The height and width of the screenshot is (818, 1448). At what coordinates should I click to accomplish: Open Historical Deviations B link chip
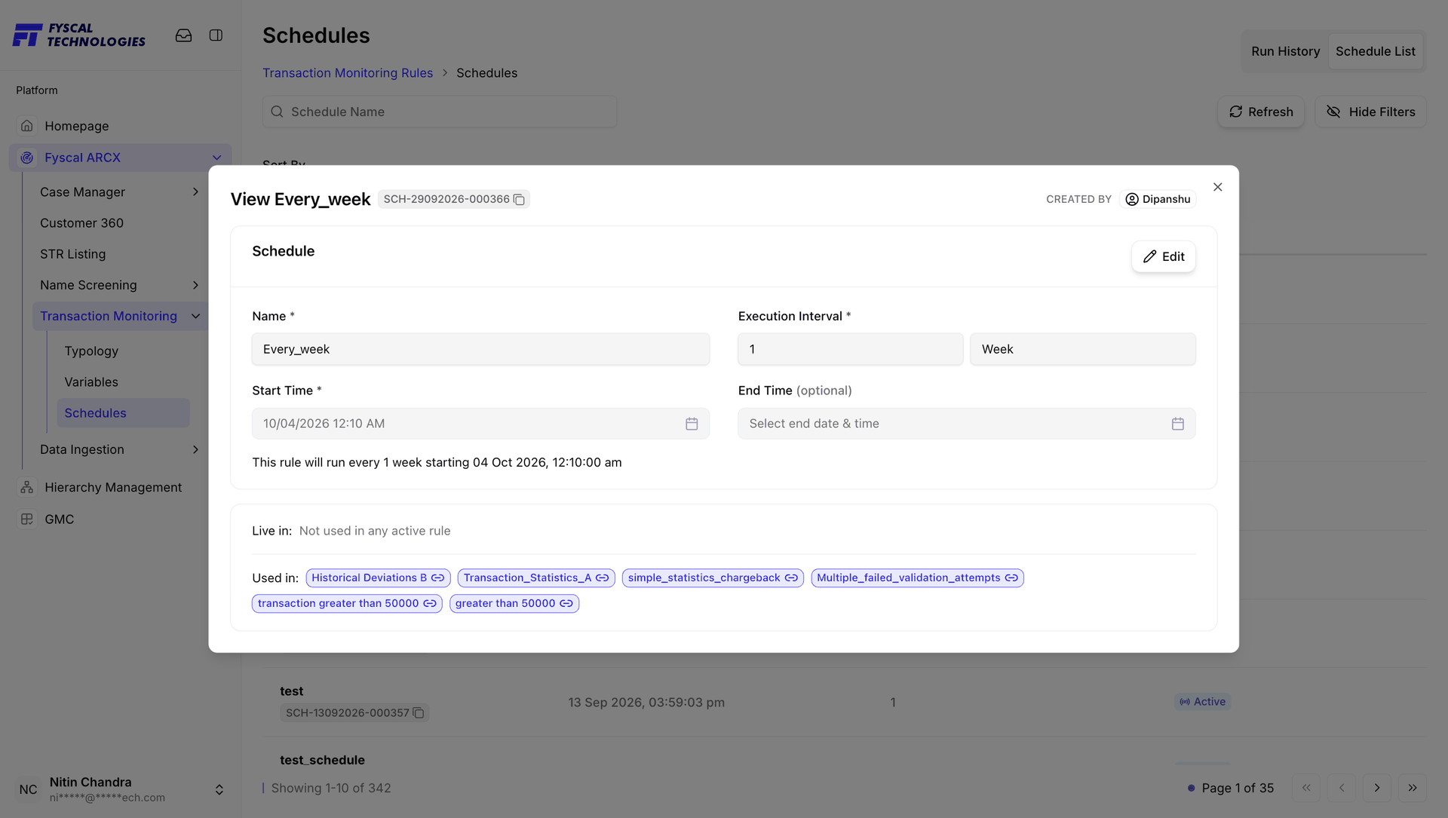click(378, 578)
